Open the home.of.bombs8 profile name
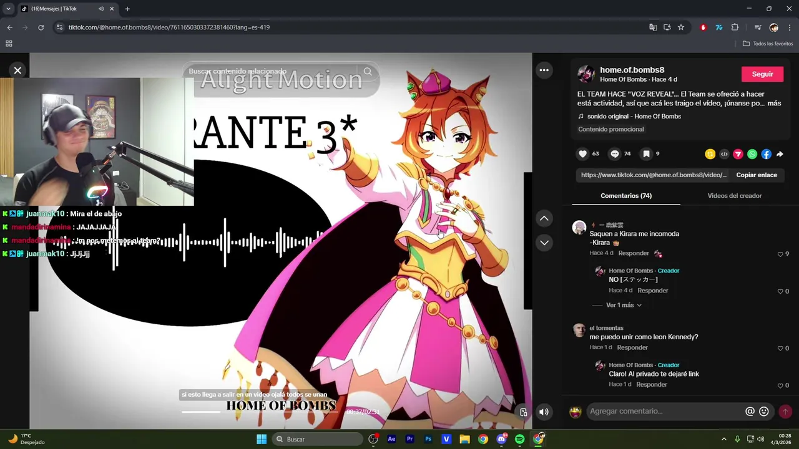The image size is (799, 449). click(x=632, y=70)
